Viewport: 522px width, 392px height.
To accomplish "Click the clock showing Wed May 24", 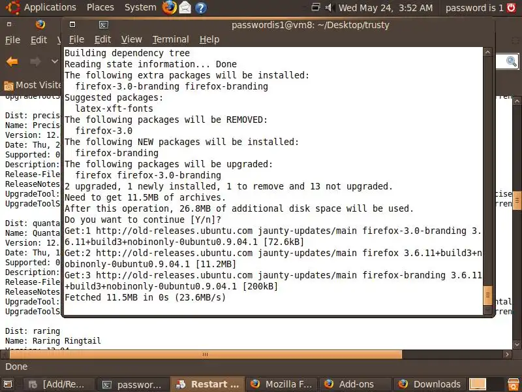I will point(386,8).
